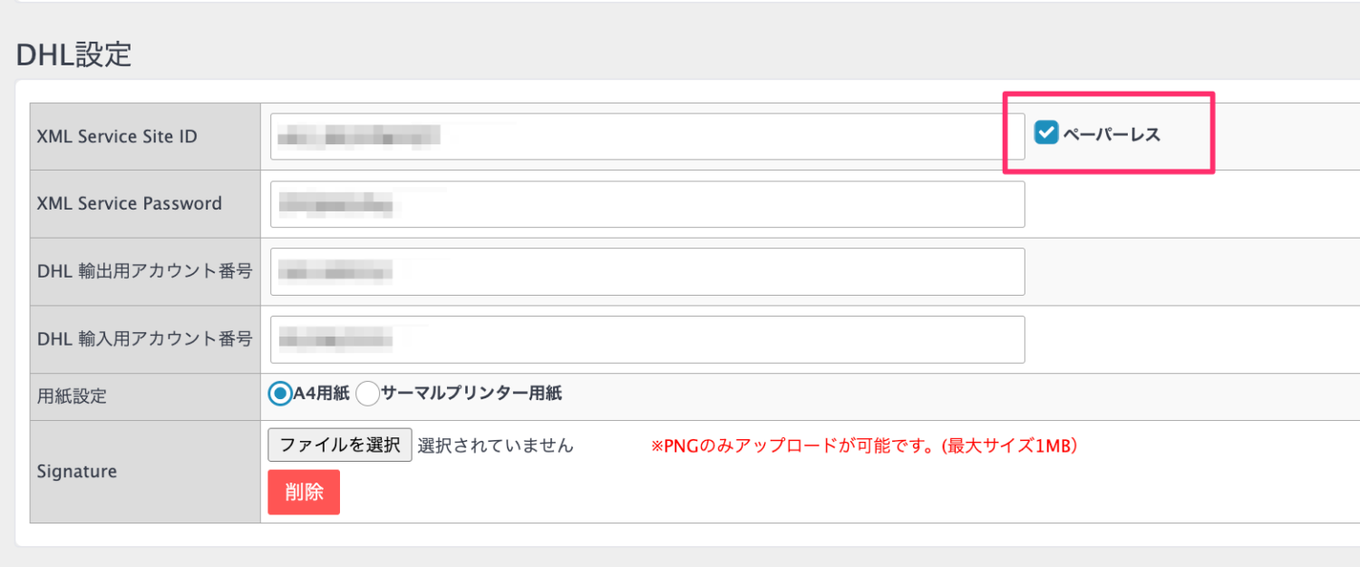
Task: Click into the XML Service Password field
Action: pos(647,204)
